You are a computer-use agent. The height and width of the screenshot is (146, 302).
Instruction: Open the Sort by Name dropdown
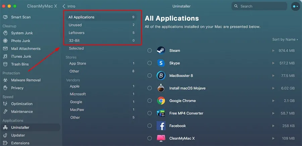(285, 40)
